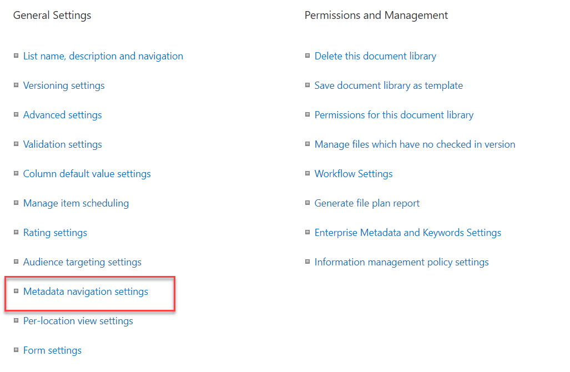The image size is (570, 372).
Task: Open List name, description and navigation
Action: tap(103, 56)
